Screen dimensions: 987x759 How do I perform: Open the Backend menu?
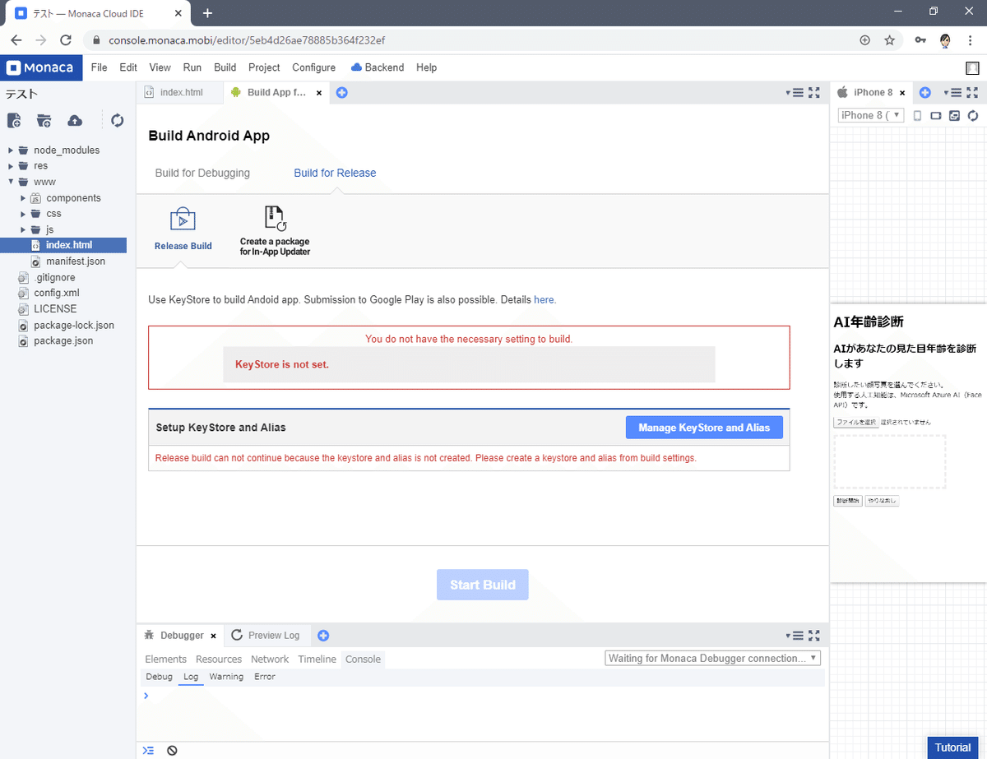[x=378, y=67]
